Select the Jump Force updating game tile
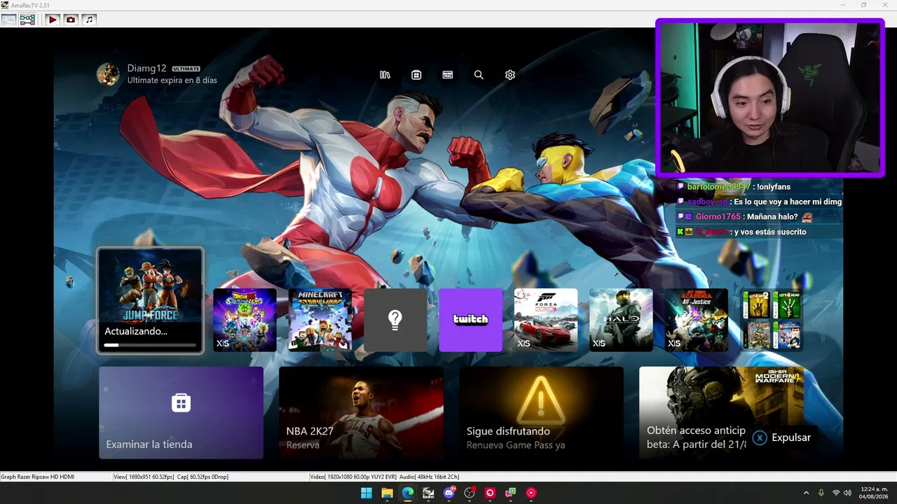The height and width of the screenshot is (504, 897). coord(150,300)
